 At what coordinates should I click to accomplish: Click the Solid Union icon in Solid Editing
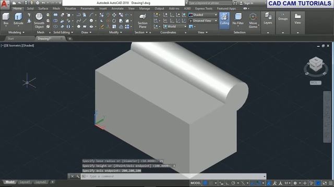tap(56, 15)
